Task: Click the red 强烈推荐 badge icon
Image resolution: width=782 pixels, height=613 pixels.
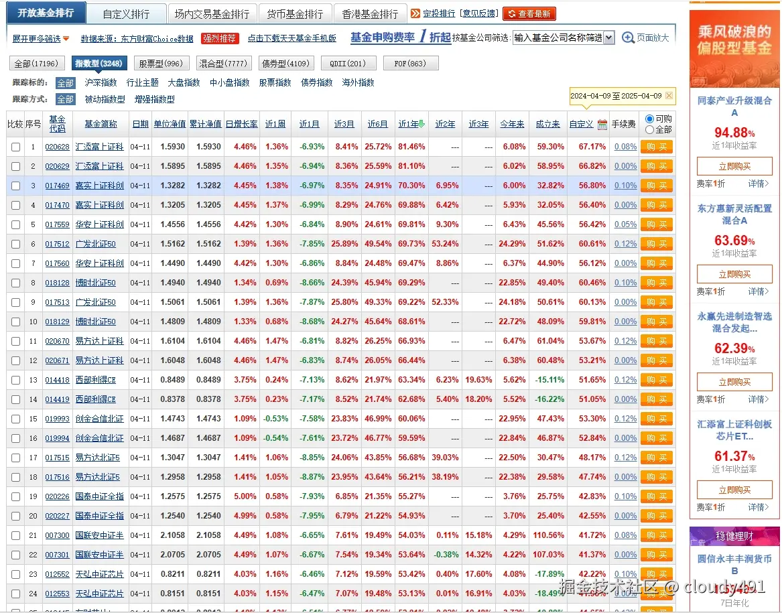Action: [x=220, y=38]
